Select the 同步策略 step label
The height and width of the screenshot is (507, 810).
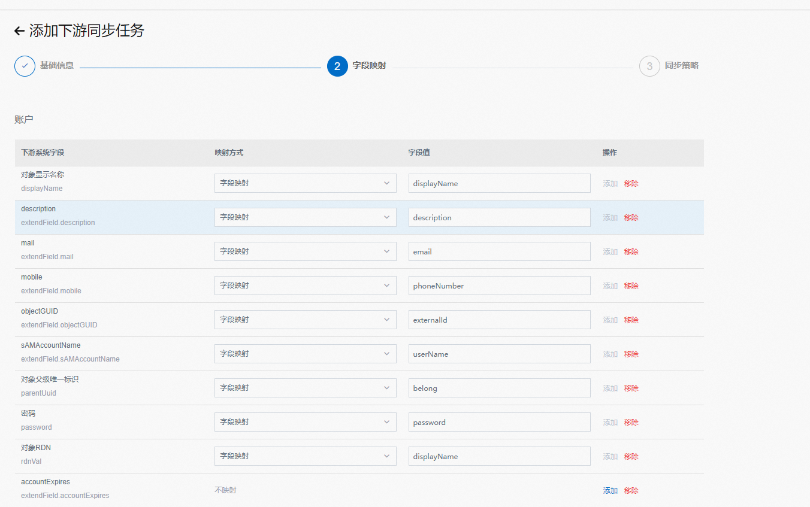tap(681, 65)
